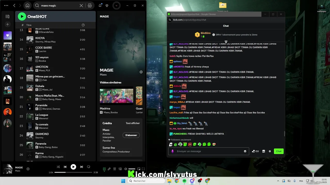Open the emoji picker in chat input
This screenshot has width=330, height=185.
coord(245,151)
